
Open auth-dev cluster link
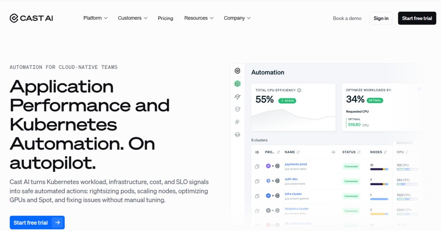tap(291, 179)
